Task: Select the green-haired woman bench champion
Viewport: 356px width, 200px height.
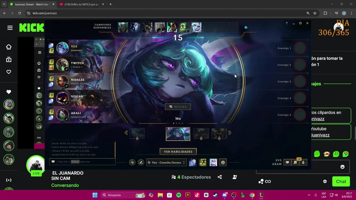Action: (x=172, y=27)
